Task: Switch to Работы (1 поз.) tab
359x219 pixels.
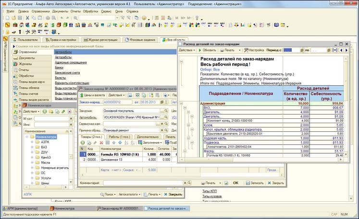Action: coord(119,137)
